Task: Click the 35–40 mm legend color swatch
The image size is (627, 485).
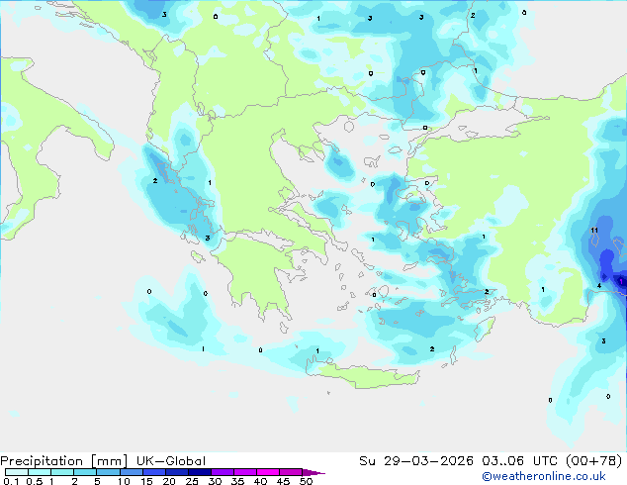Action: tap(244, 472)
